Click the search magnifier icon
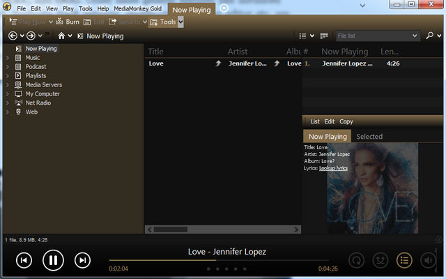This screenshot has height=279, width=446. click(x=429, y=36)
